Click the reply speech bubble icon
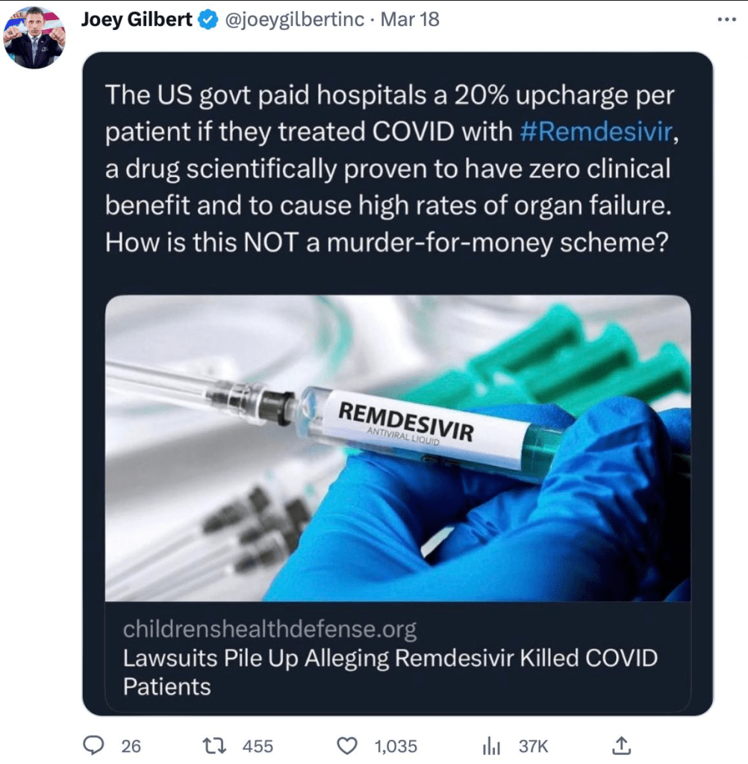Screen dimensions: 748x764 pos(93,745)
